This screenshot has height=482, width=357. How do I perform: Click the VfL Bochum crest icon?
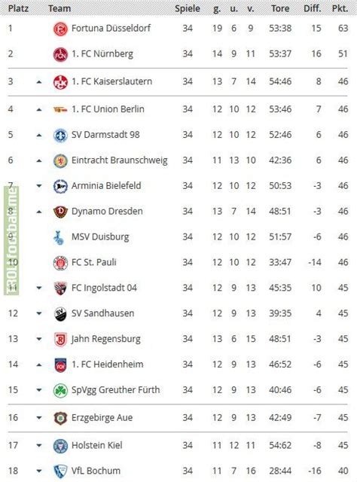(x=60, y=471)
